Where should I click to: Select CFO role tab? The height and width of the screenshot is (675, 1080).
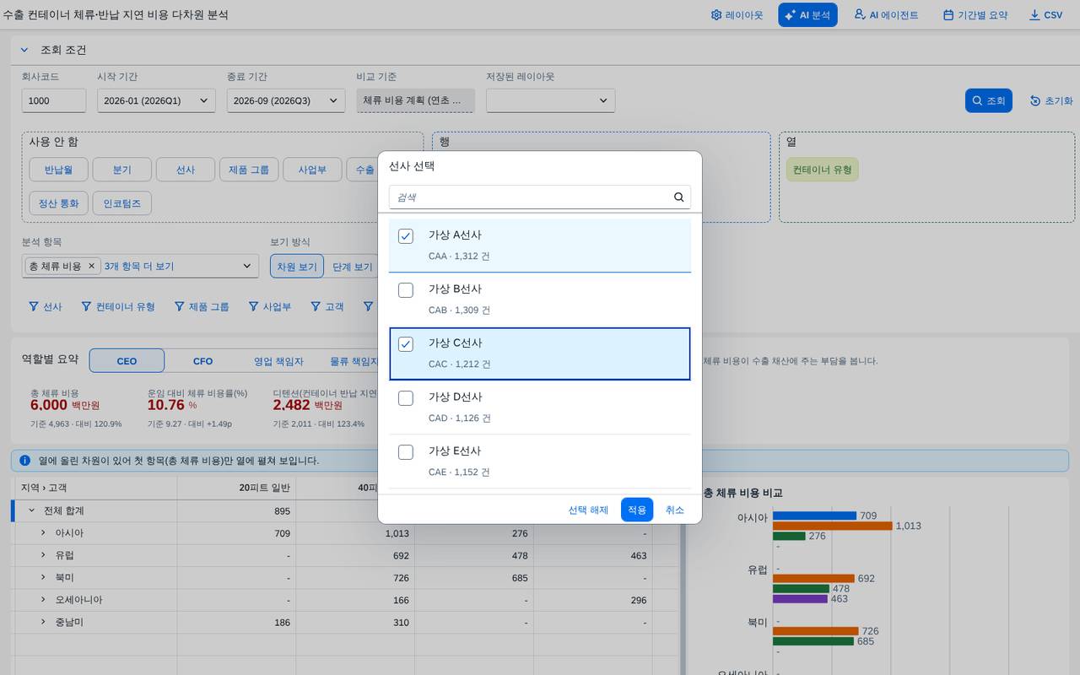pyautogui.click(x=202, y=361)
